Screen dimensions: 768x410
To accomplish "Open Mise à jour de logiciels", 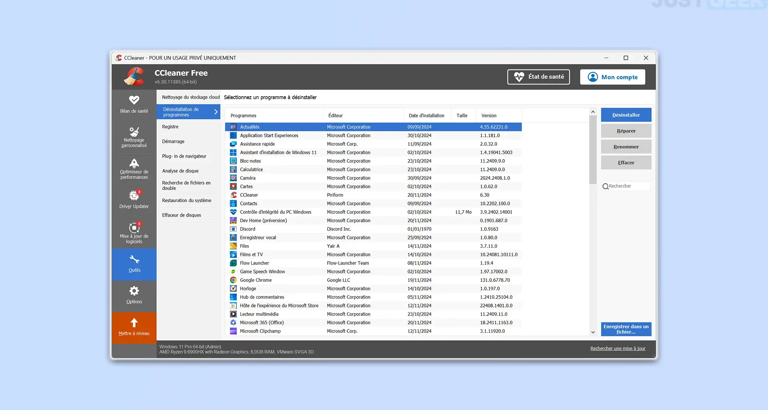I will pyautogui.click(x=134, y=232).
